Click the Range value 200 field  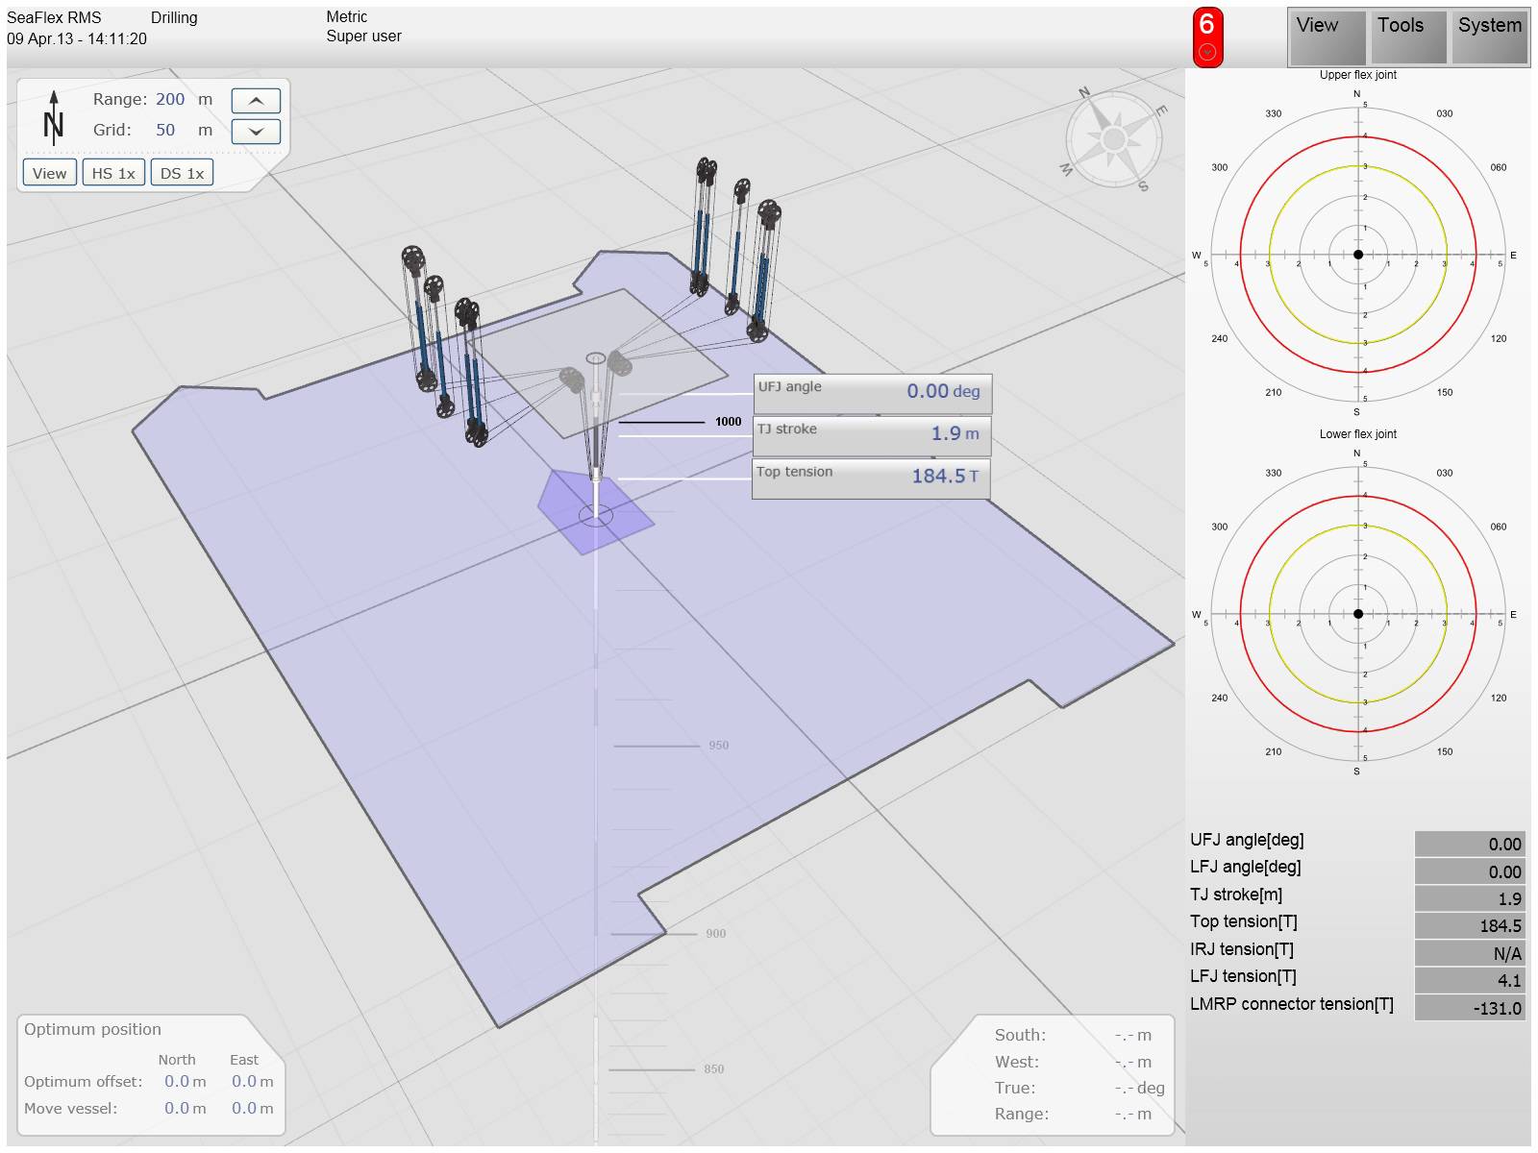point(170,100)
